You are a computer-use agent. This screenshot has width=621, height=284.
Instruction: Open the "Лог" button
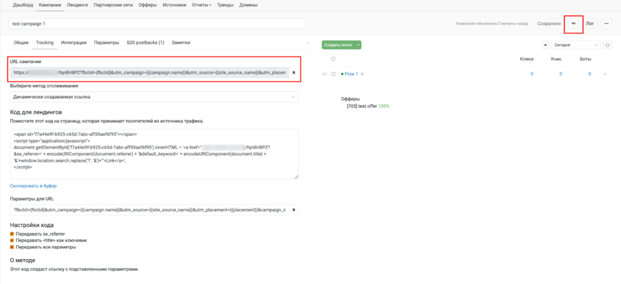point(589,24)
